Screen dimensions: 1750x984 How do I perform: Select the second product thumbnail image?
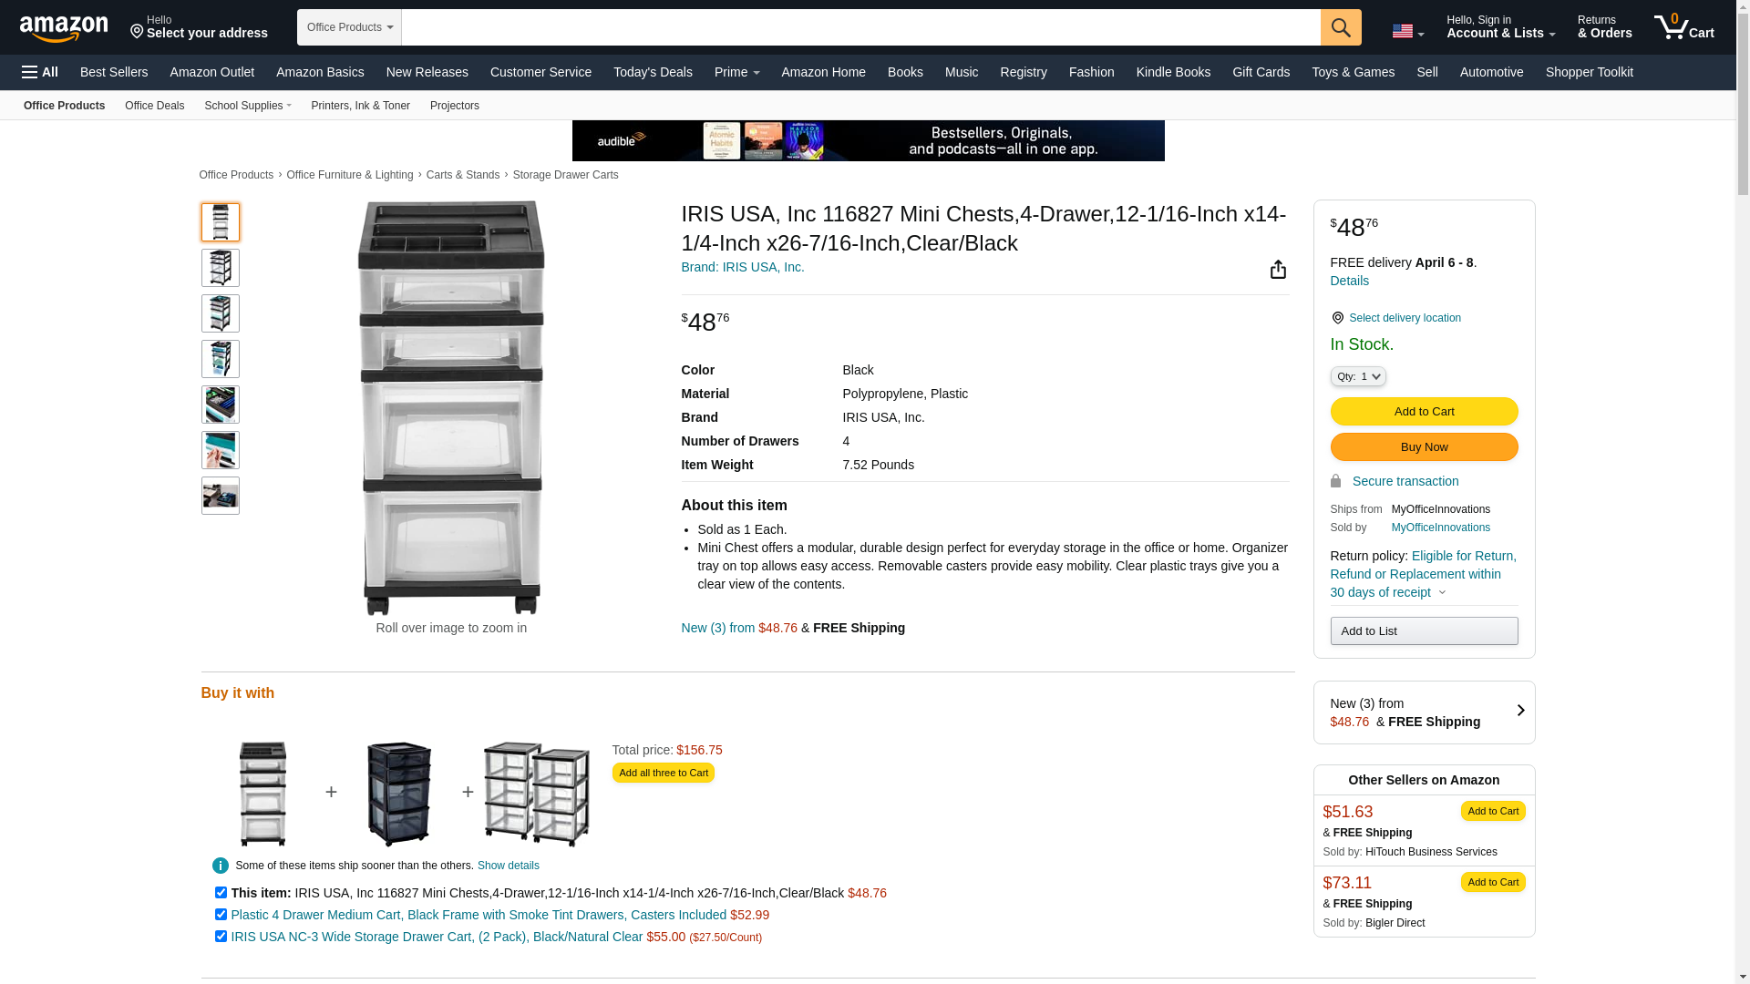[221, 268]
